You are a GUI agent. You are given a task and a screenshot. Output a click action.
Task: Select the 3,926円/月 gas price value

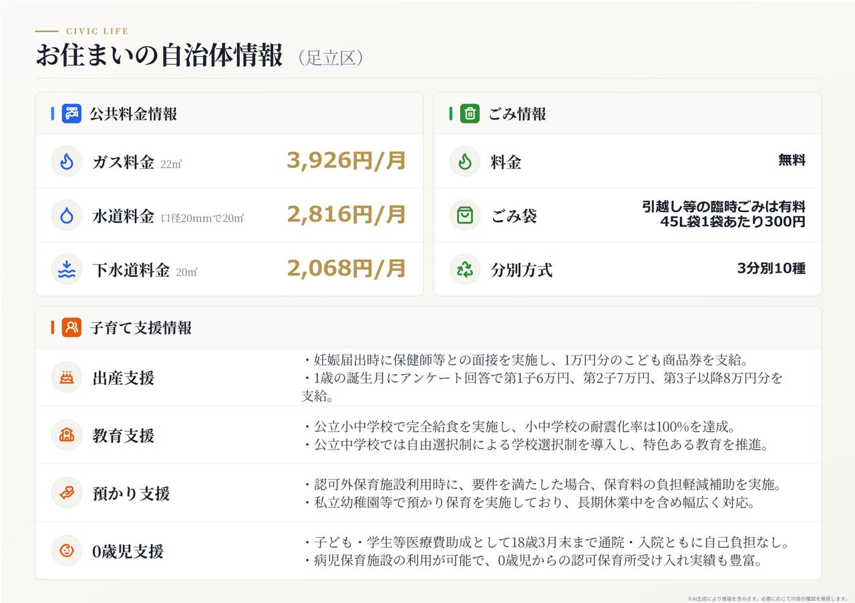coord(347,161)
